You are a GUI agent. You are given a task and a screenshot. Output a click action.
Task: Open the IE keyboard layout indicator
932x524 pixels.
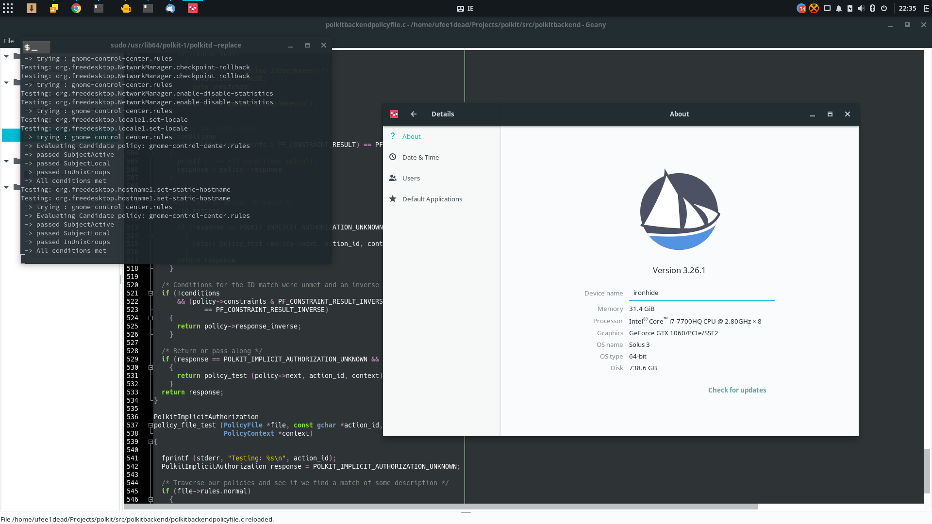(465, 8)
